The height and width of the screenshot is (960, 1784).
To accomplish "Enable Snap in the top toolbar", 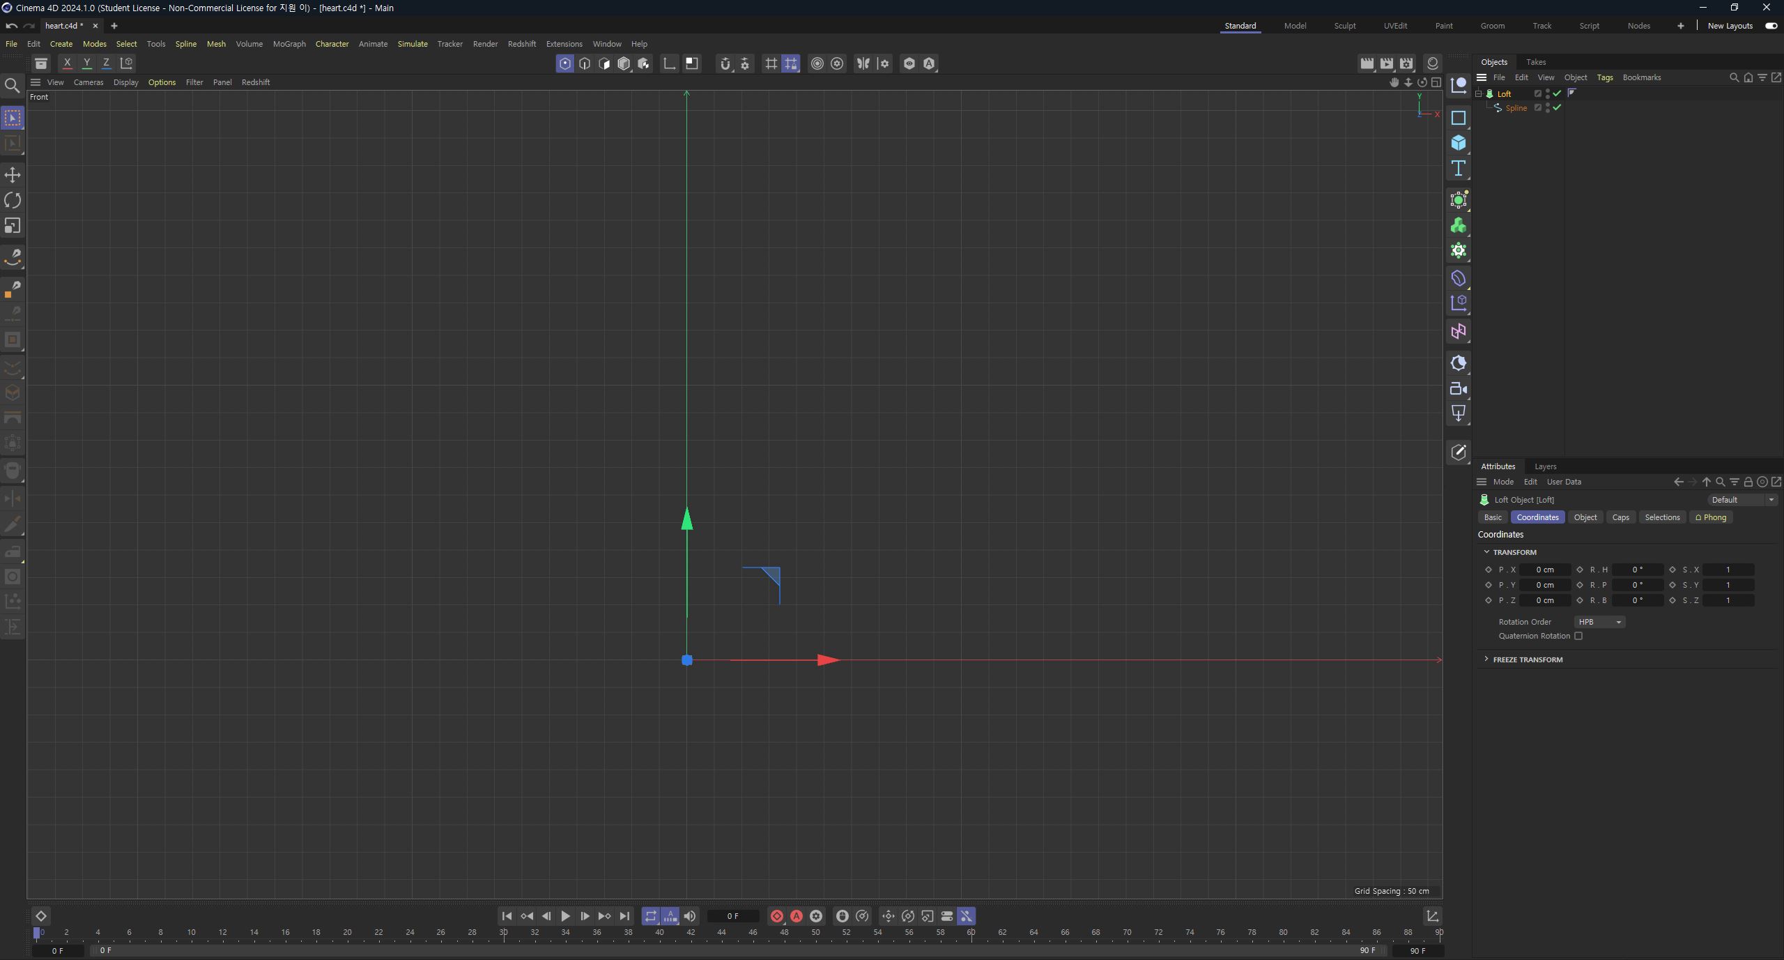I will click(x=725, y=63).
